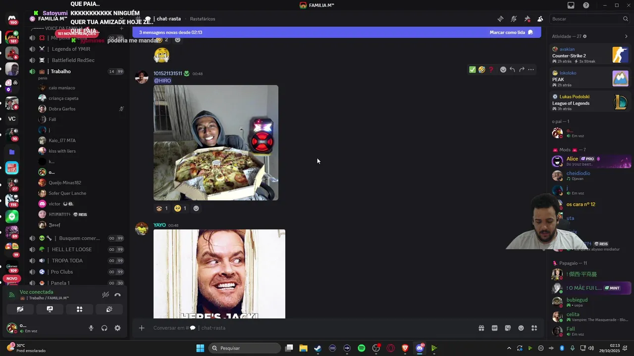The width and height of the screenshot is (634, 356).
Task: Open Steam from the taskbar
Action: click(x=317, y=348)
